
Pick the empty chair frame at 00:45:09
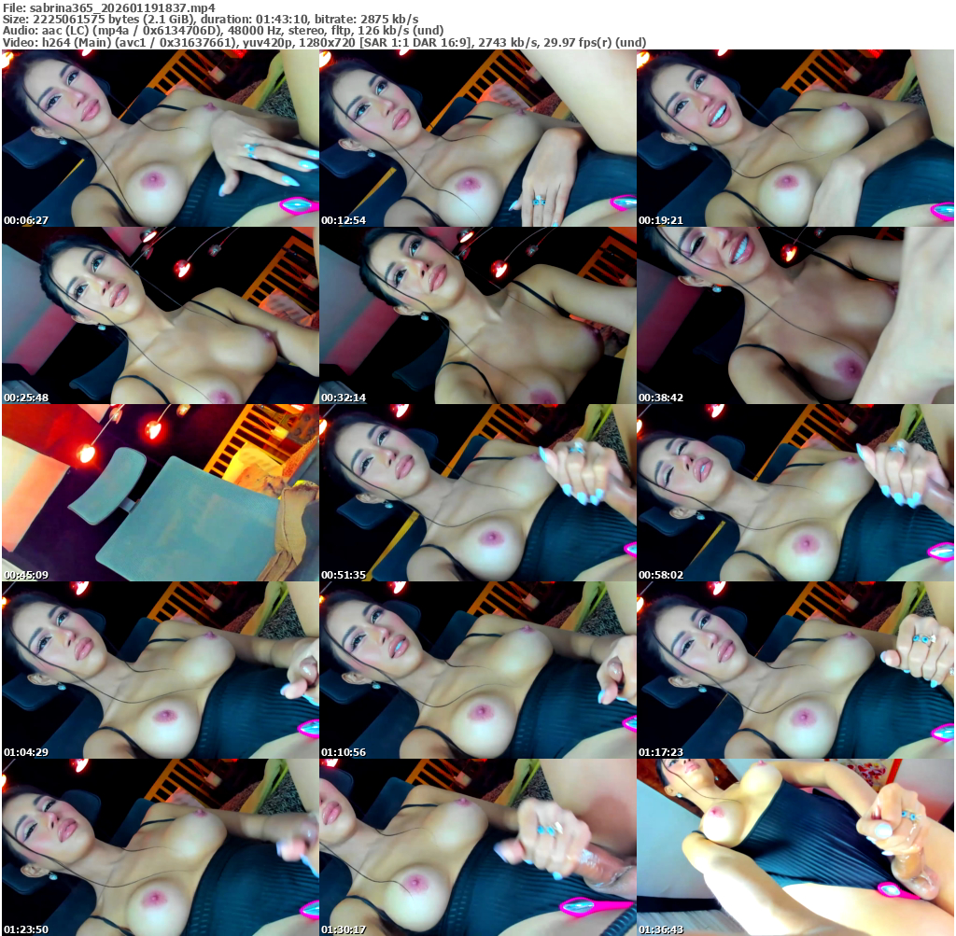(161, 493)
